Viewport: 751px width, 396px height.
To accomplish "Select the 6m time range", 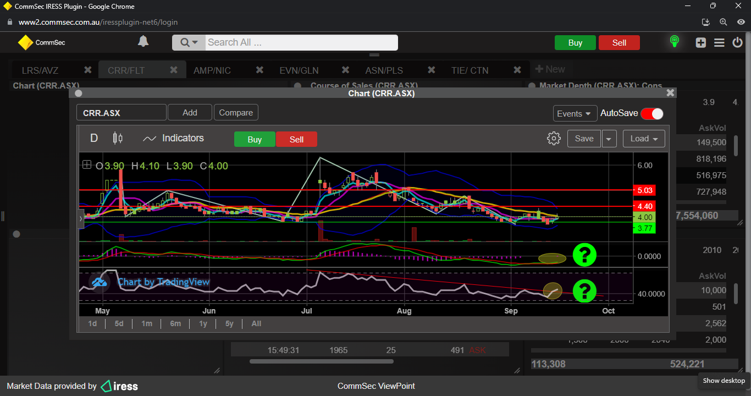I will click(x=175, y=323).
